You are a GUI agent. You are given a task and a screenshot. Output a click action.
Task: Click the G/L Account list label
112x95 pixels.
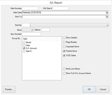tap(31, 48)
